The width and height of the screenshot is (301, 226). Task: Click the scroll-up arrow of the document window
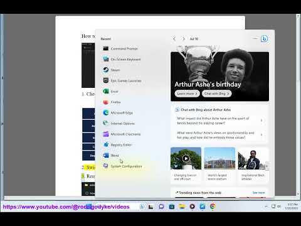coord(298,16)
